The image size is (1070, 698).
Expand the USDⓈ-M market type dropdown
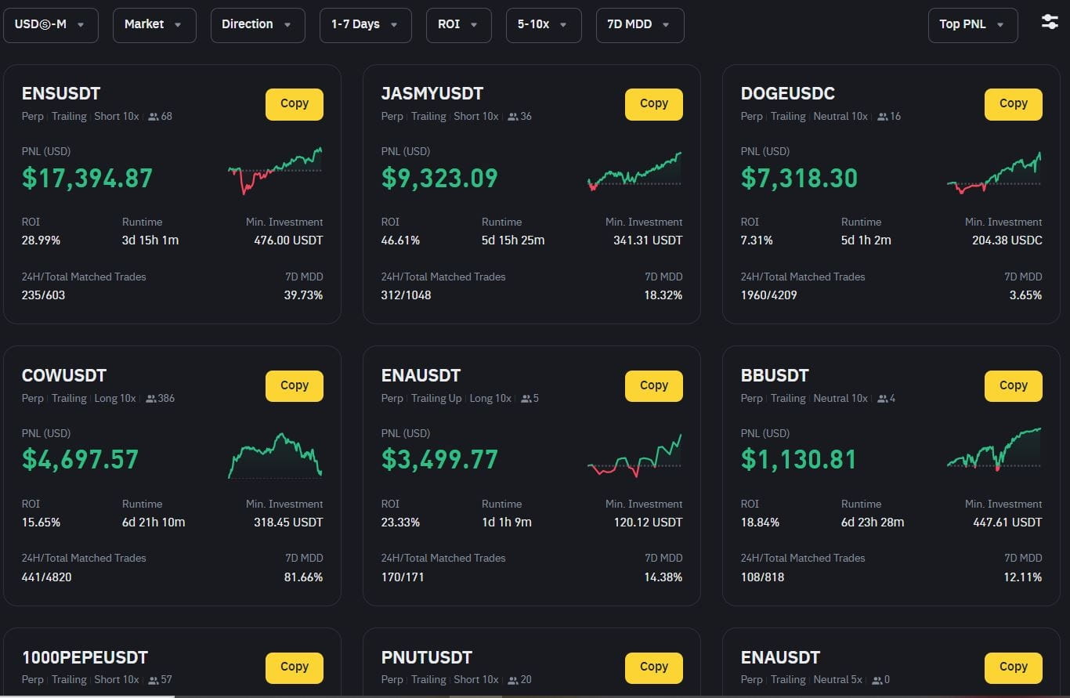50,25
